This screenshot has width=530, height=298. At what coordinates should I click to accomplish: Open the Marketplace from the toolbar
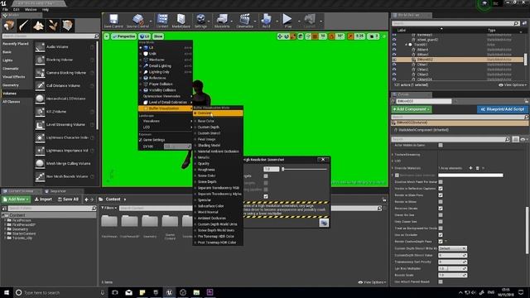[181, 19]
